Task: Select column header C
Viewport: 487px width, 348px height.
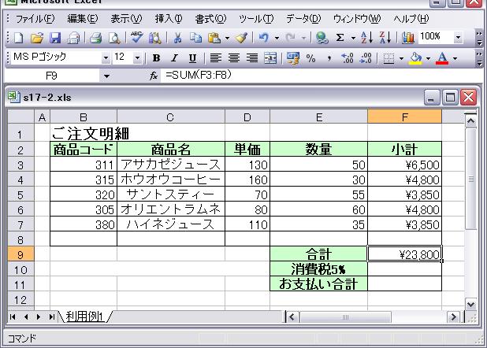Action: pyautogui.click(x=170, y=117)
